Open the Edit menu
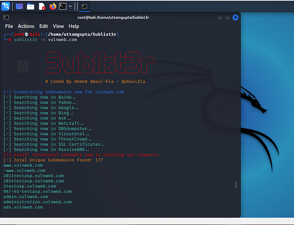294x225 pixels. [x=44, y=26]
